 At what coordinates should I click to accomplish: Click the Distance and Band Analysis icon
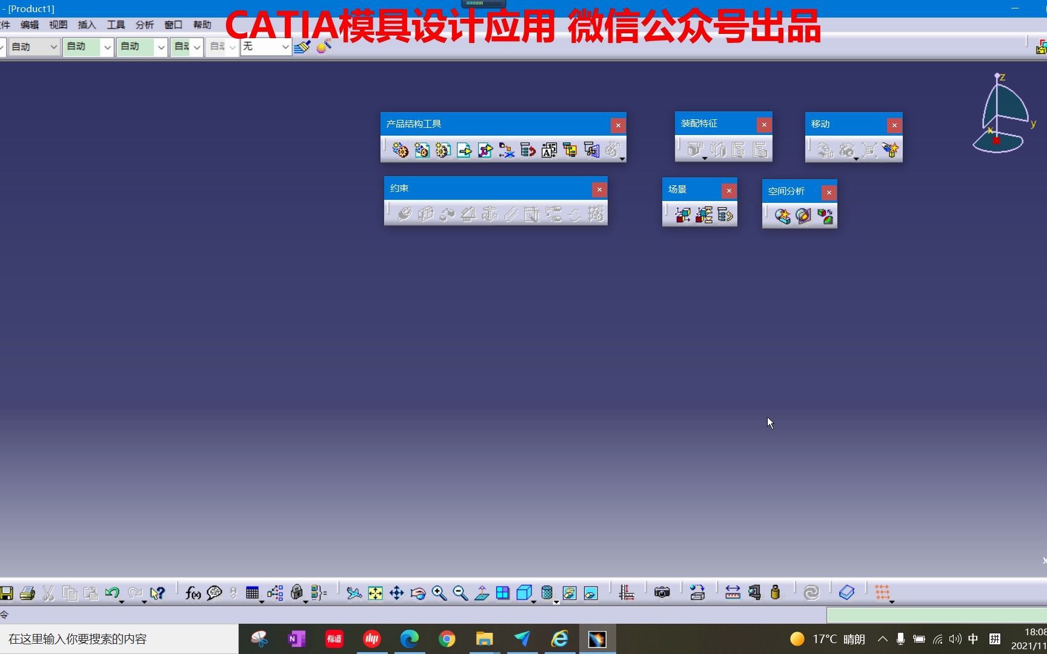(825, 216)
